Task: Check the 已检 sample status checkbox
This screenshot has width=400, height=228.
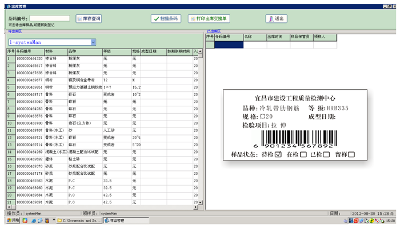Action: click(x=326, y=154)
